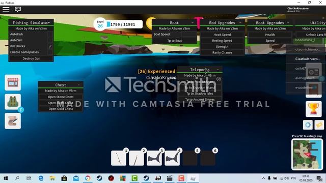Open the green Camtasia taskbar icon
This screenshot has width=326, height=183.
coord(134,178)
